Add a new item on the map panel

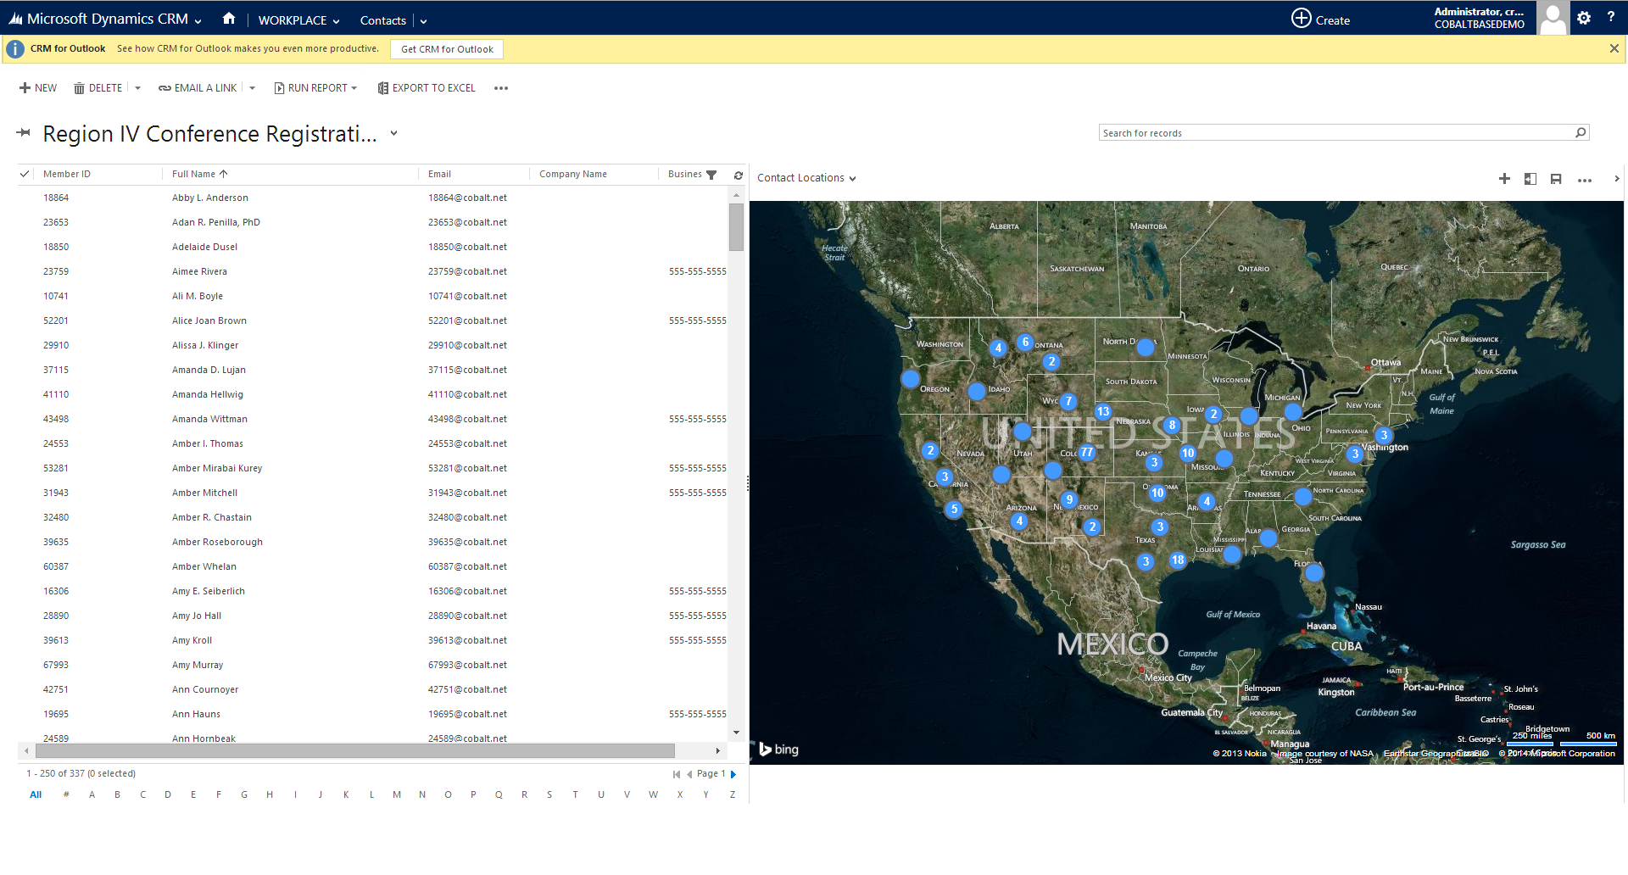[1505, 179]
